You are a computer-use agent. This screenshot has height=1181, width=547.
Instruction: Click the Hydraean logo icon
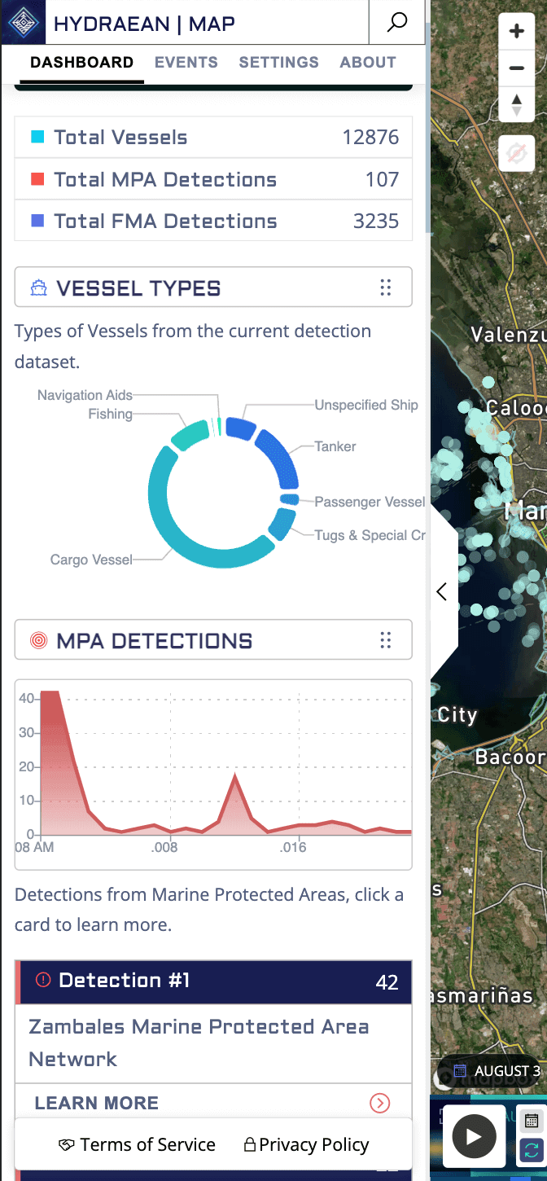tap(22, 22)
